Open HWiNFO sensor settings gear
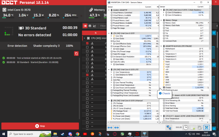219x137 pixels. coord(200,127)
